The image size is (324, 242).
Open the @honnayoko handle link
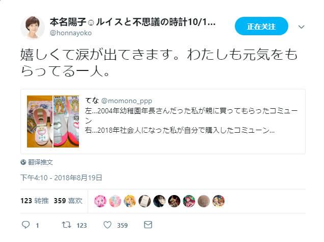pos(71,33)
